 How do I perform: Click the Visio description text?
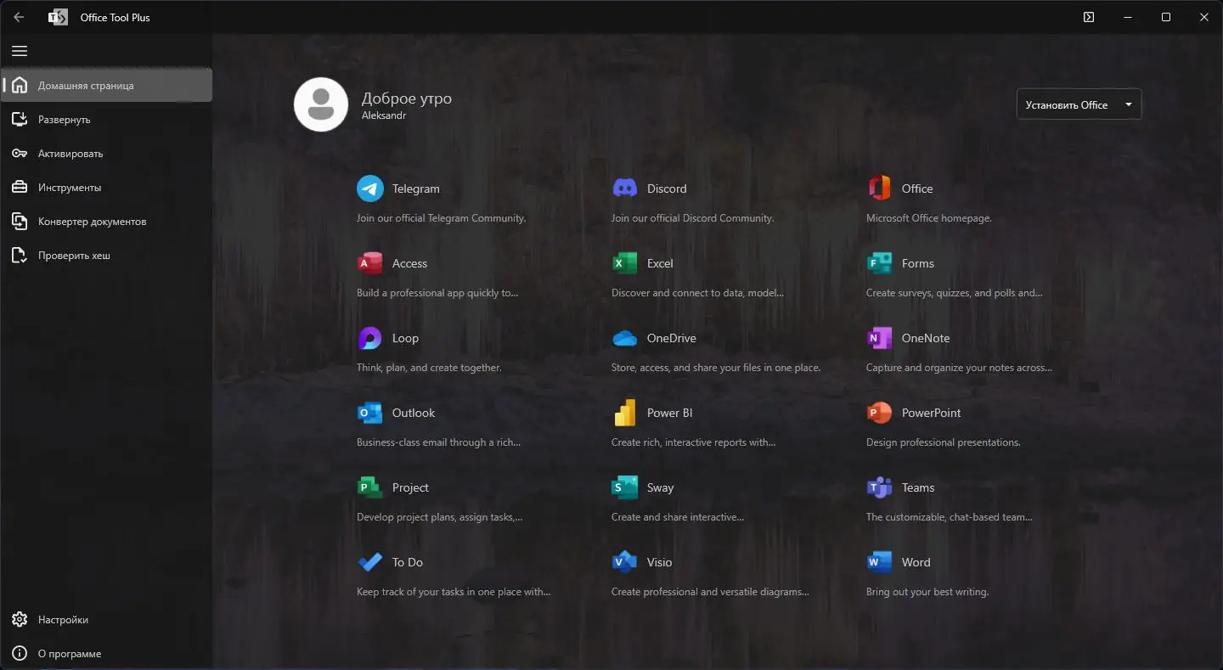[x=710, y=592]
